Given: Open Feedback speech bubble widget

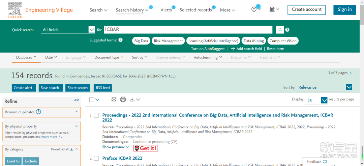Looking at the screenshot, I should tap(317, 162).
